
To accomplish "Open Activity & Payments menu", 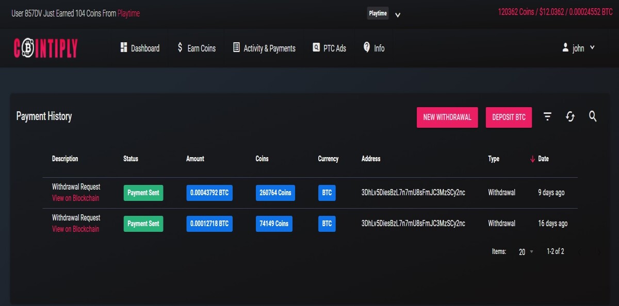I will 264,48.
